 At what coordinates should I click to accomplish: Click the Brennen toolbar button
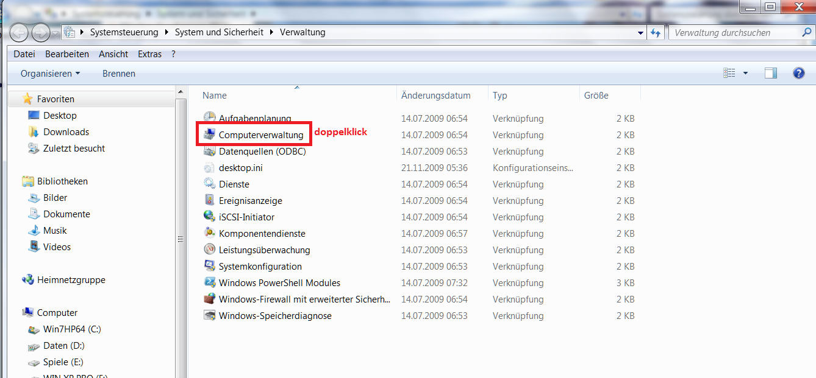click(119, 73)
